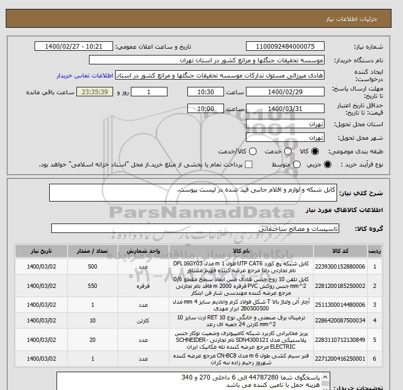Select the خدمت radio button
This screenshot has height=390, width=403.
tap(288, 151)
